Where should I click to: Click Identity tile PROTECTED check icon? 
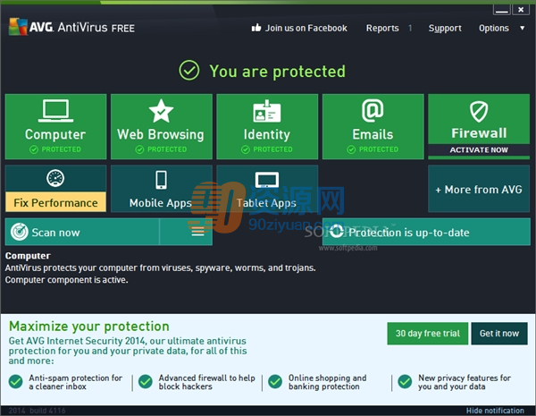(246, 149)
